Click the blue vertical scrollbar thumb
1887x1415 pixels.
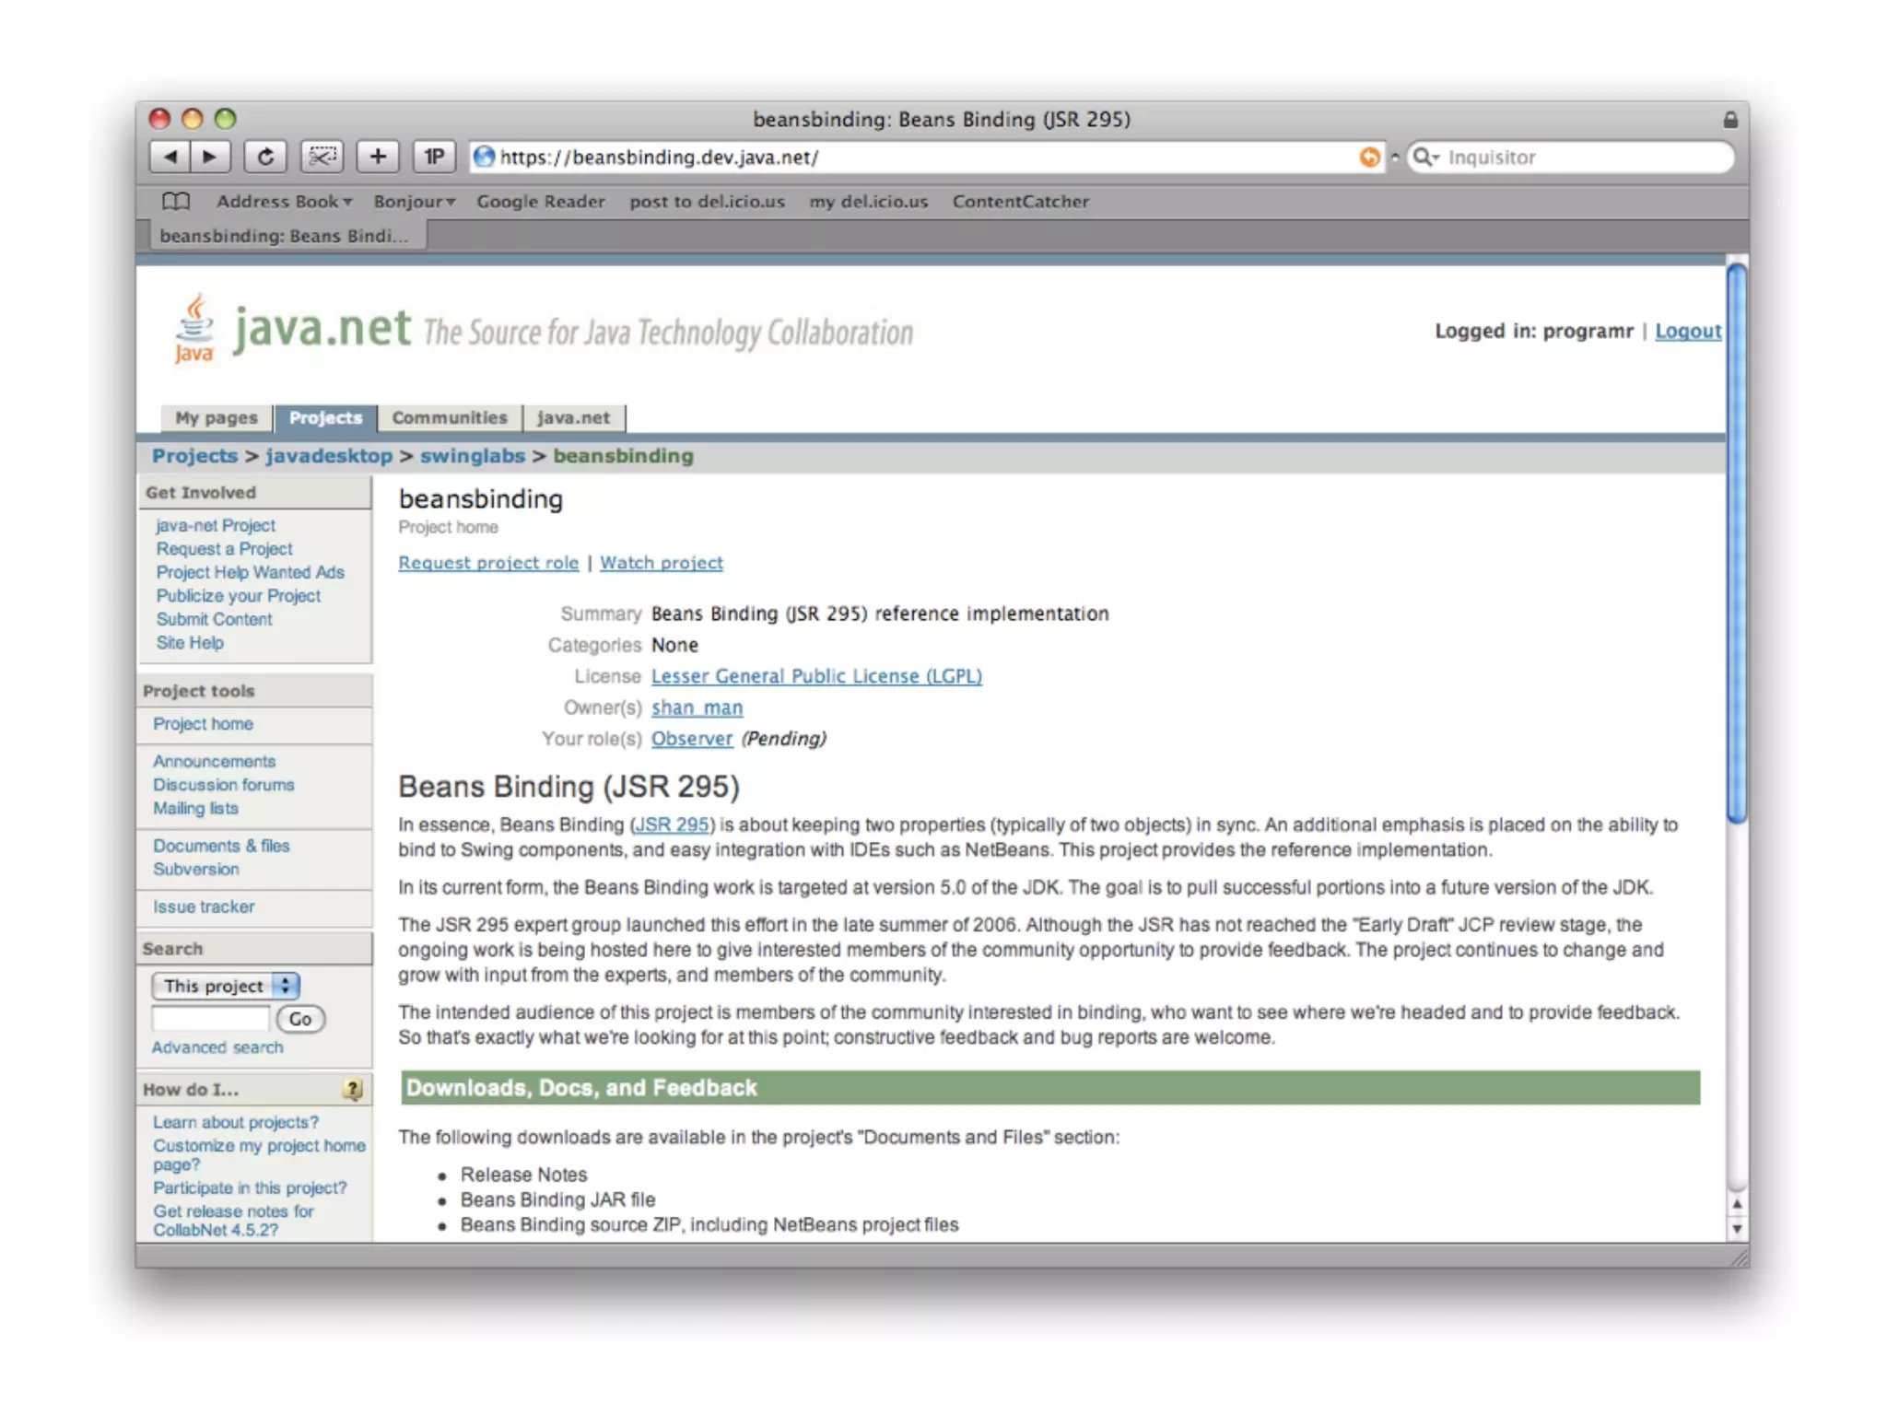1737,544
